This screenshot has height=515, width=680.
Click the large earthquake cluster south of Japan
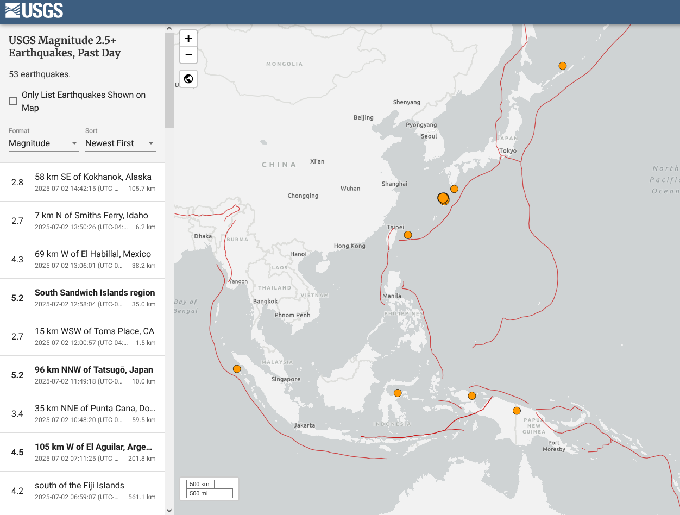pos(443,198)
